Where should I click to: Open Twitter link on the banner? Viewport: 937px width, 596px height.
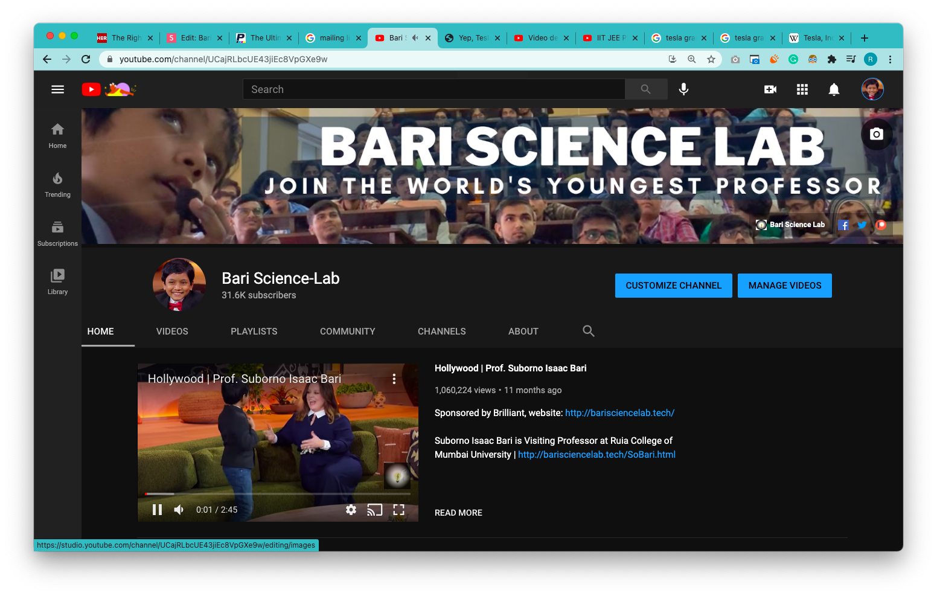pyautogui.click(x=862, y=225)
